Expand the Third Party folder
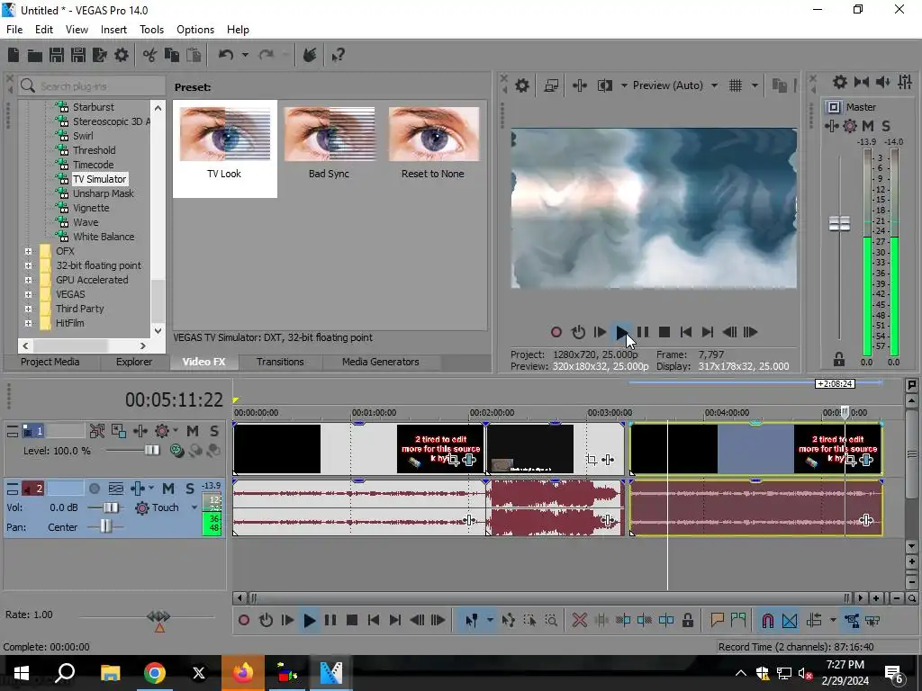 [28, 309]
